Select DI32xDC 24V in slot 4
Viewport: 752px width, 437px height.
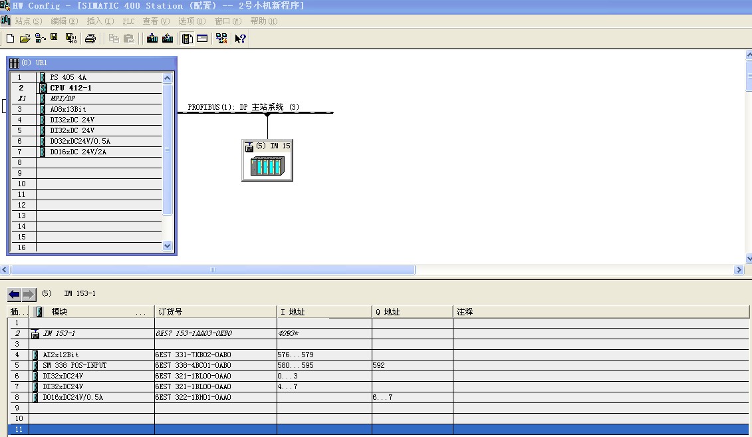point(86,120)
